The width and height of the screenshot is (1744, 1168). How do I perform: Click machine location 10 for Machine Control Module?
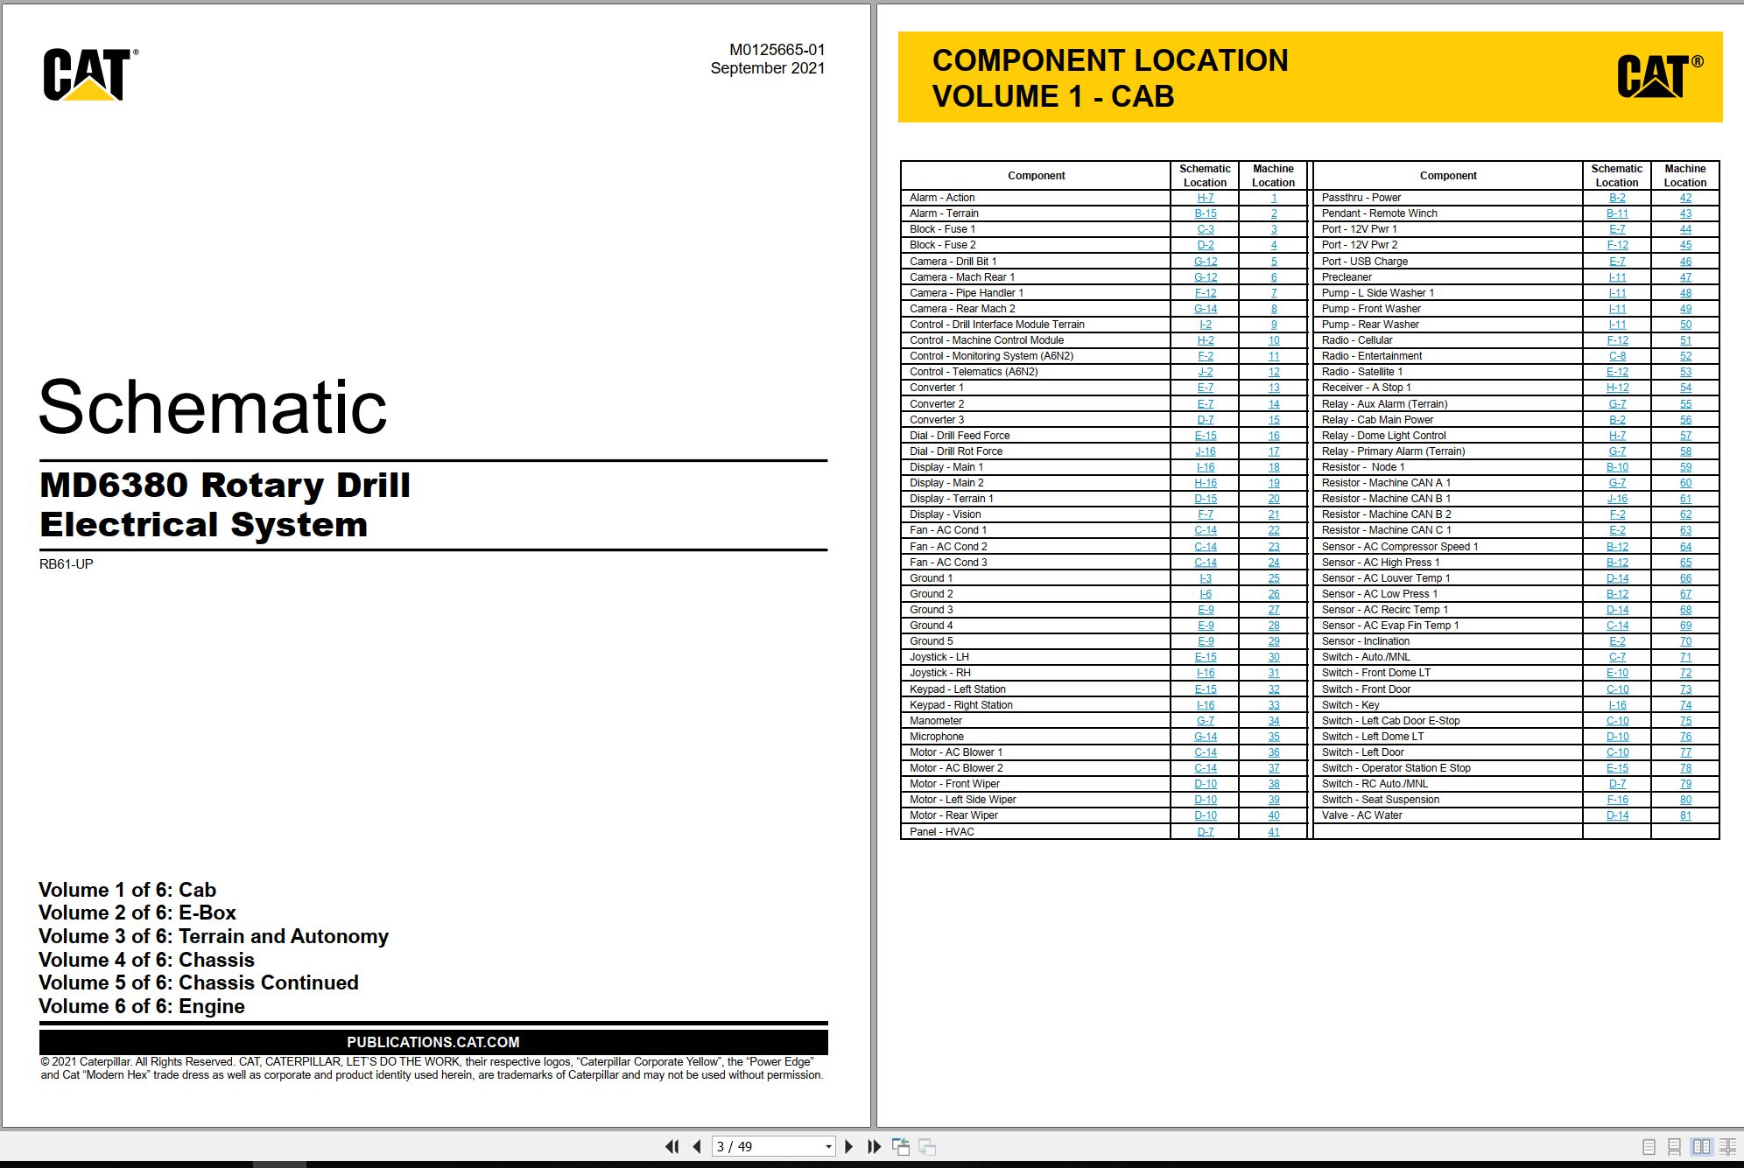pos(1273,340)
